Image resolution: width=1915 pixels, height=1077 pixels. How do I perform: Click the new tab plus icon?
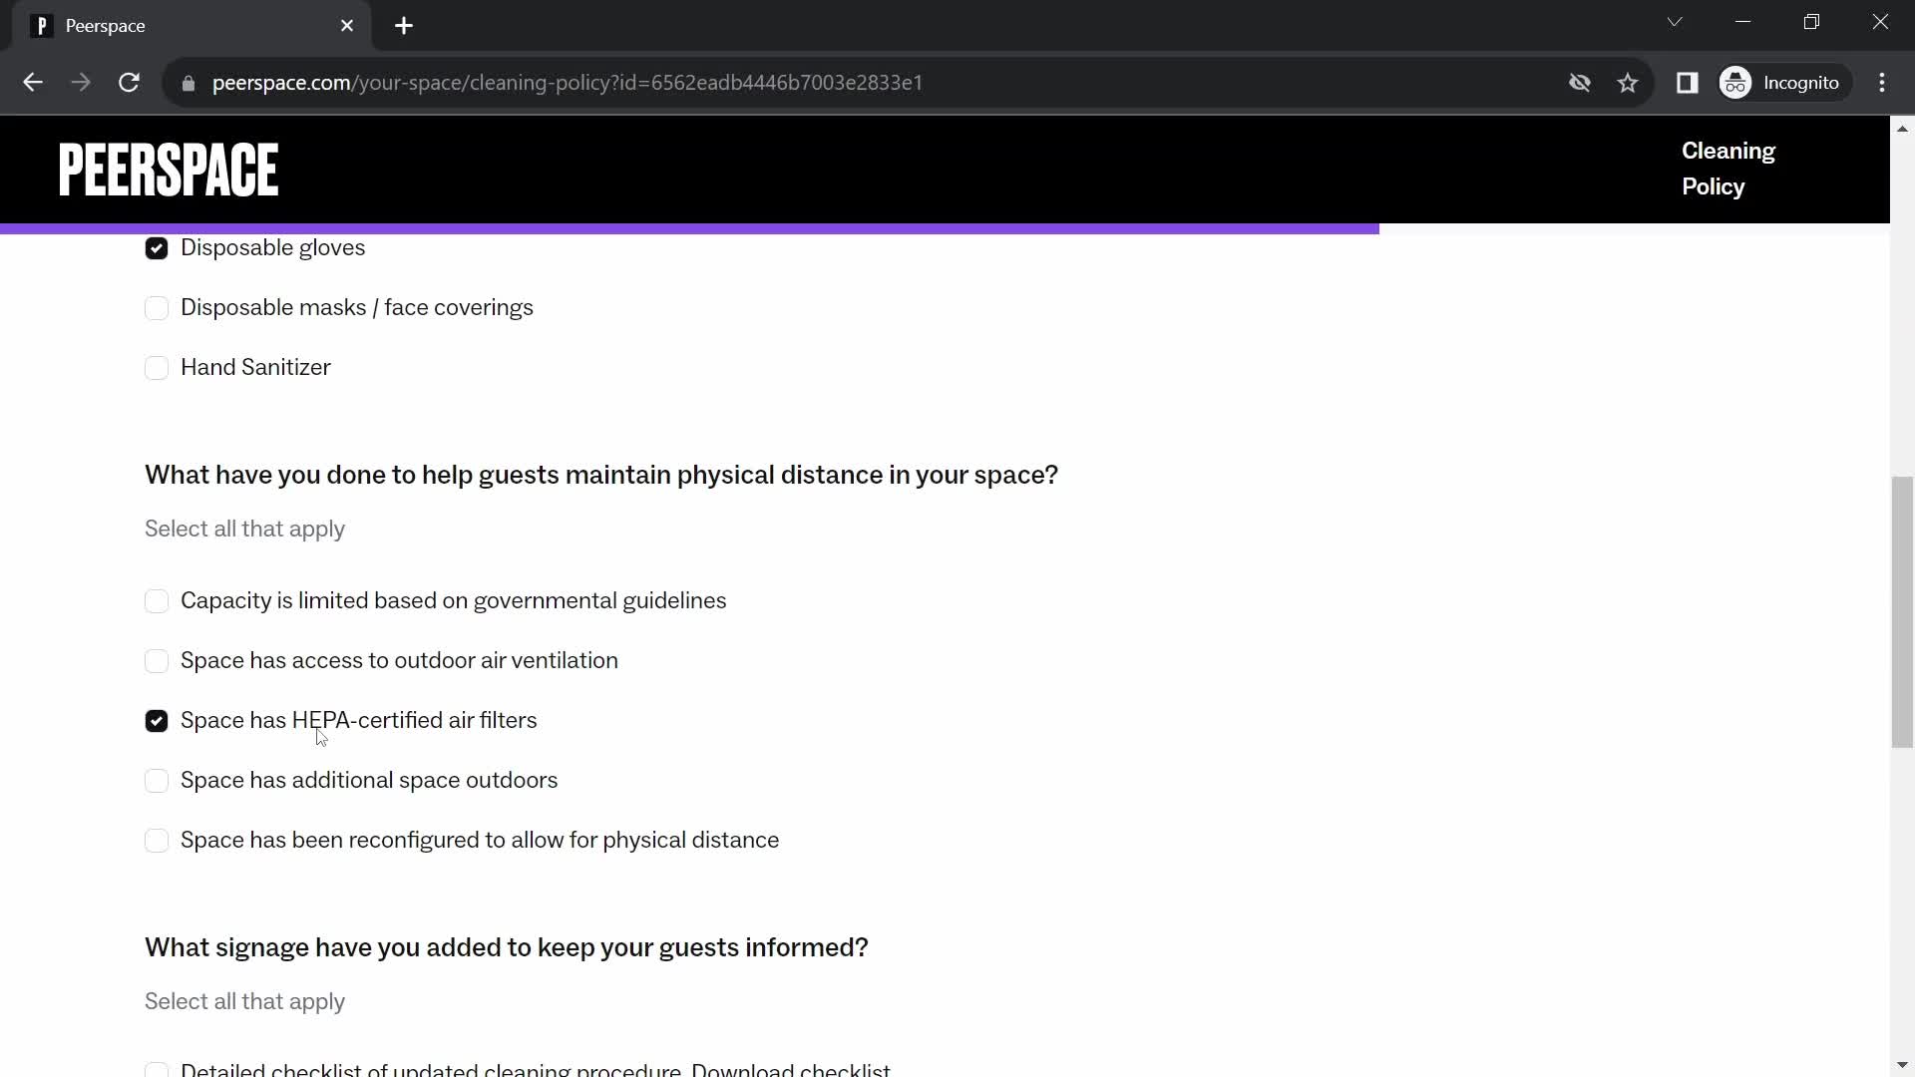click(406, 26)
